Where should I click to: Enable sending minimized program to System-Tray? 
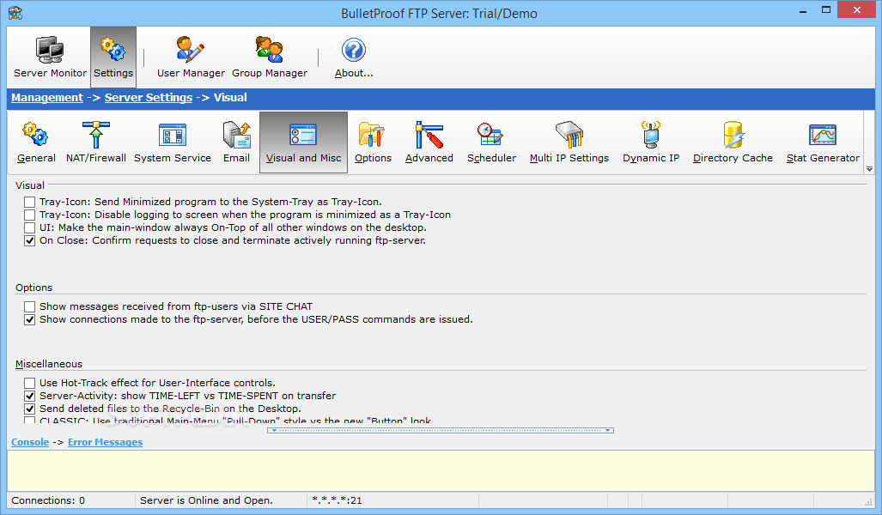[30, 202]
